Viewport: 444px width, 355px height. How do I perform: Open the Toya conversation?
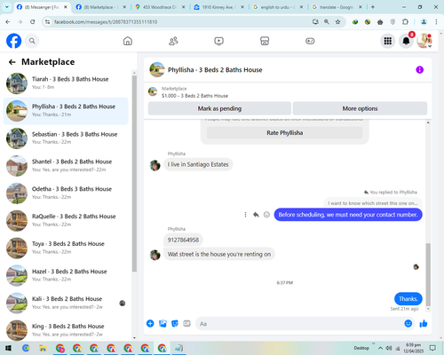coord(66,248)
